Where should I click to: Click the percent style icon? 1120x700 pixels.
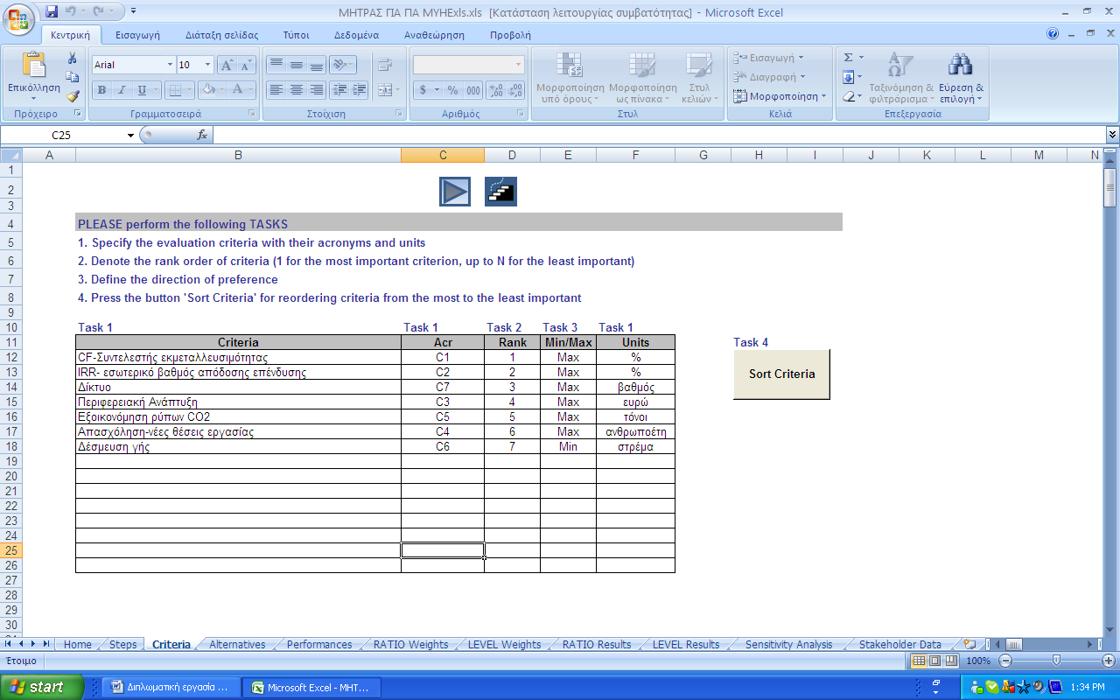[452, 90]
